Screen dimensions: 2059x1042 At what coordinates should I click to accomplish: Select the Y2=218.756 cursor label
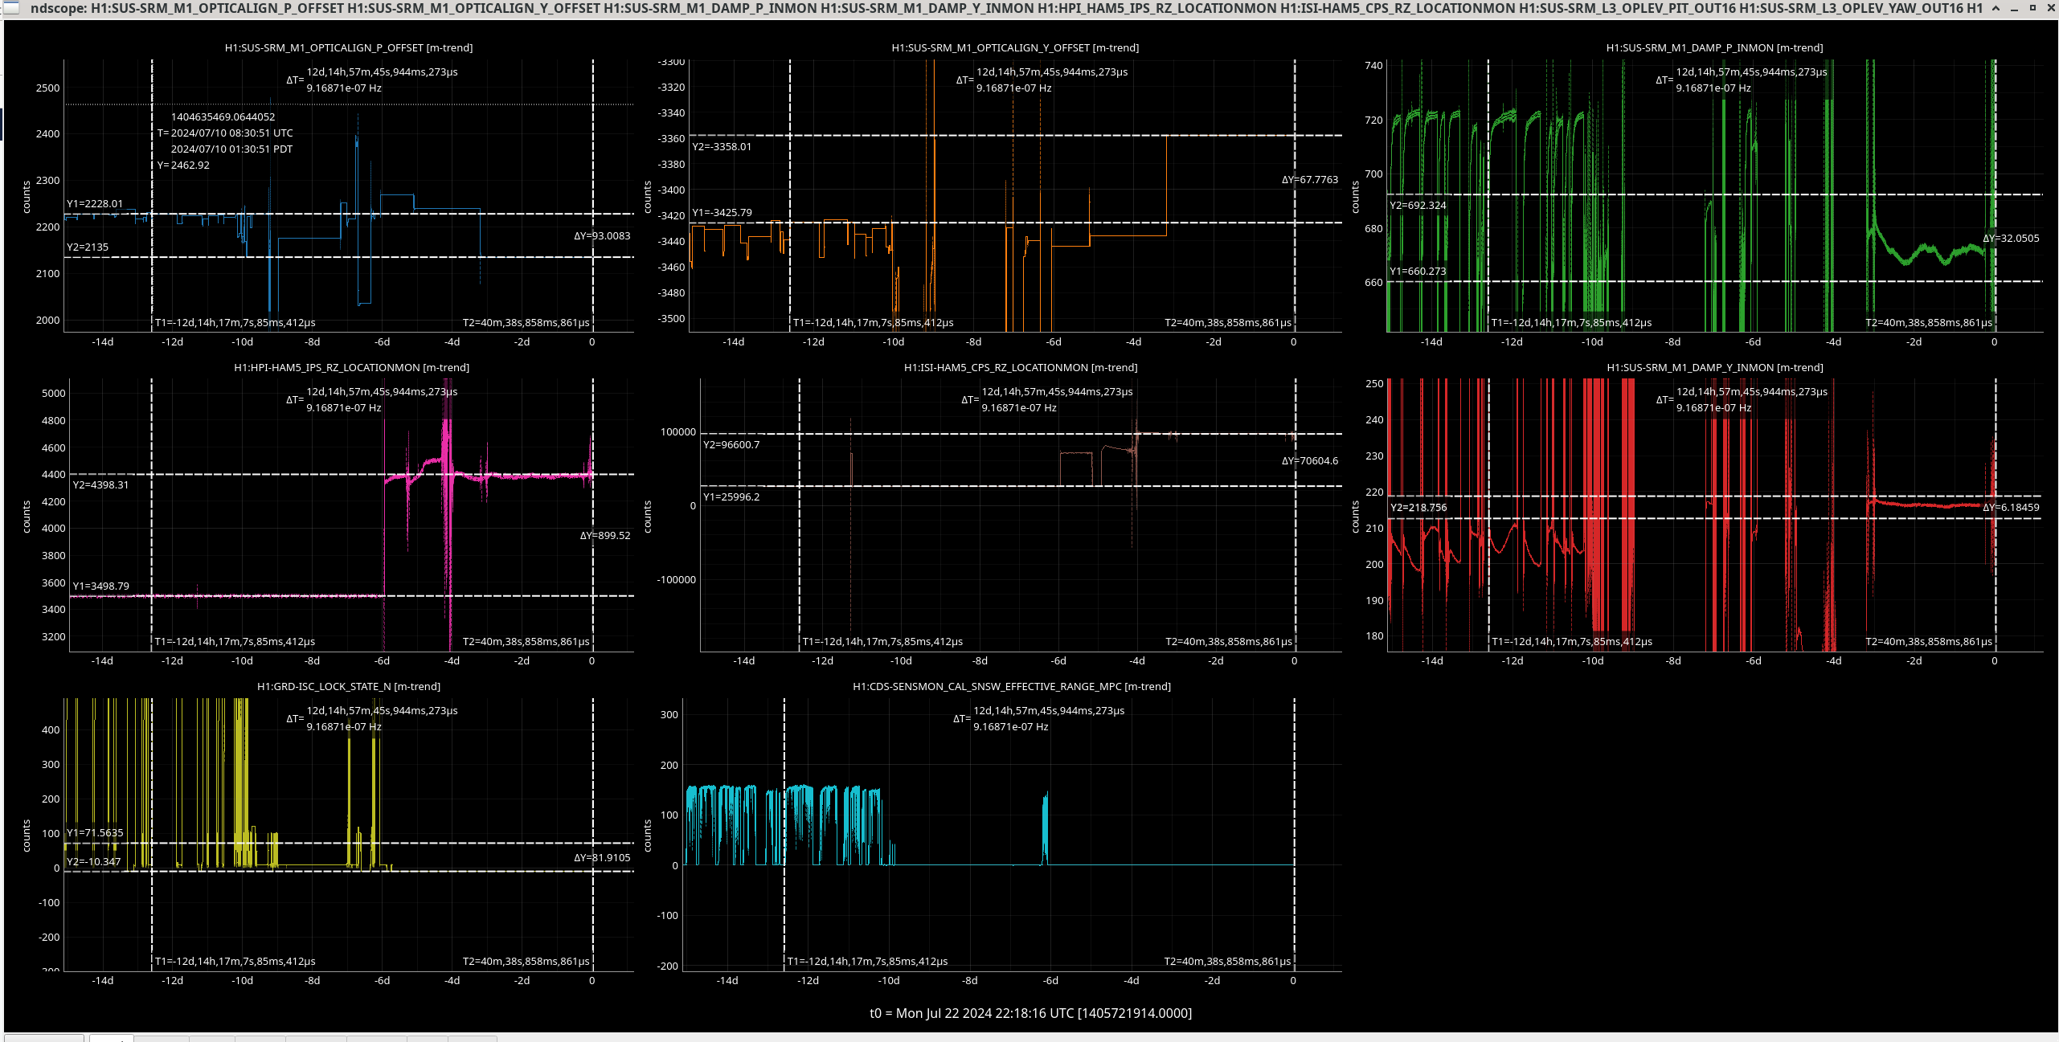click(x=1418, y=508)
